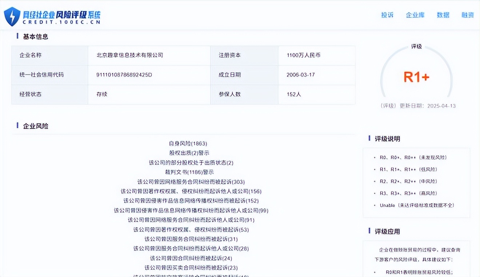Select the R2、R2+、R2++ (中风险) row
The height and width of the screenshot is (277, 480).
[x=408, y=181]
